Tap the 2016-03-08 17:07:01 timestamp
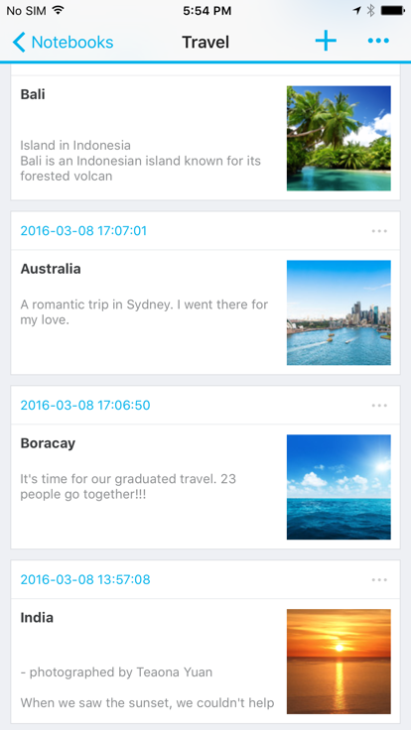Screen dimensions: 411x730 [83, 231]
